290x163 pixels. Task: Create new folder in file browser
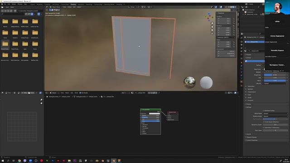[x=15, y=11]
